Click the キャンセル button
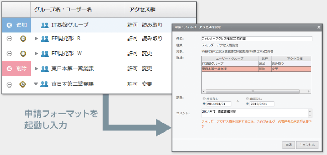The height and width of the screenshot is (155, 327). tap(308, 145)
